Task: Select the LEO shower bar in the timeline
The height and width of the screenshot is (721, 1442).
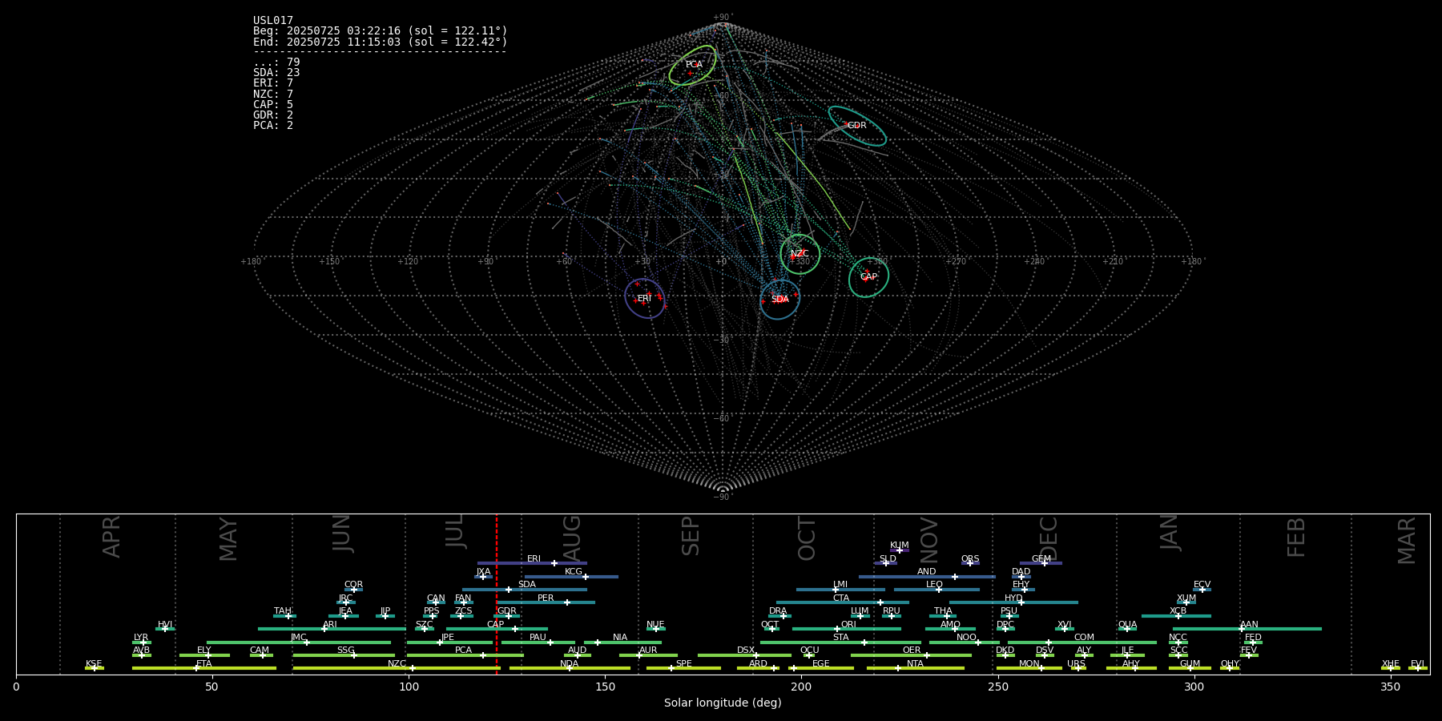Action: coord(936,590)
